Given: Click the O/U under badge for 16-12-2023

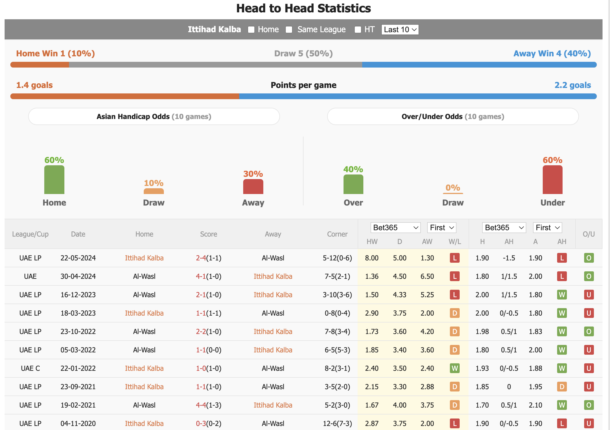Looking at the screenshot, I should click(x=589, y=295).
